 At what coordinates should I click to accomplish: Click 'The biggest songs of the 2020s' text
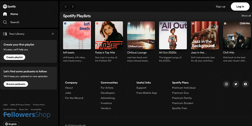(170, 59)
